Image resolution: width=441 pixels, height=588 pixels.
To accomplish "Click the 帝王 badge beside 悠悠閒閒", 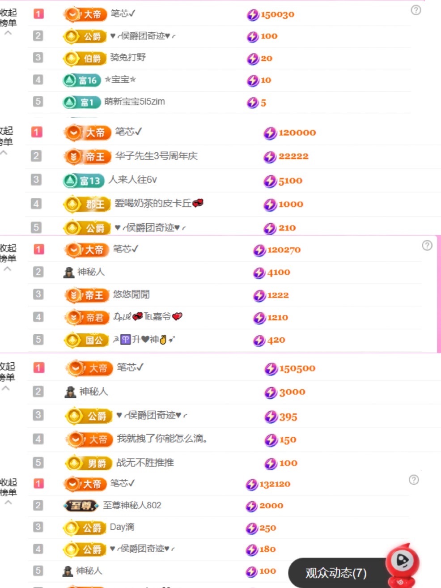I will coord(87,295).
